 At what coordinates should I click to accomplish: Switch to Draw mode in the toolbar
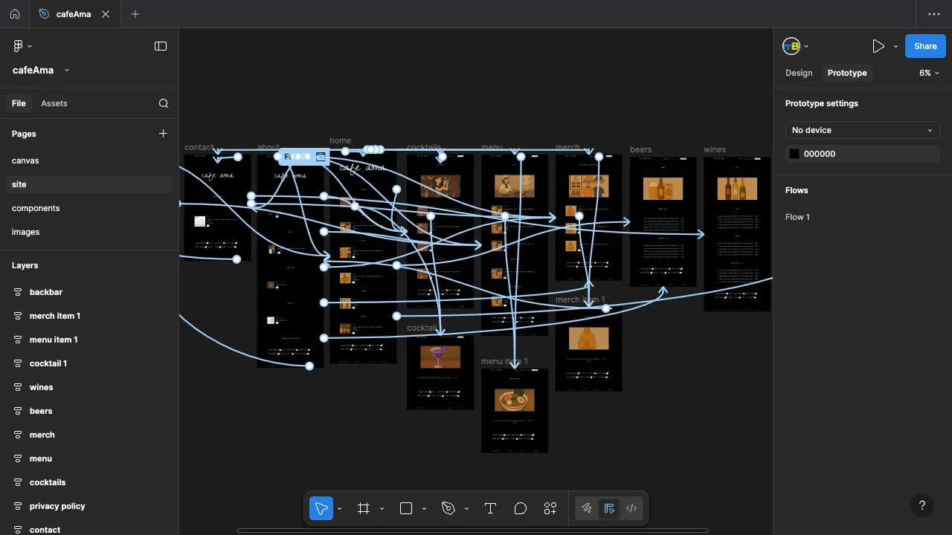pyautogui.click(x=587, y=508)
